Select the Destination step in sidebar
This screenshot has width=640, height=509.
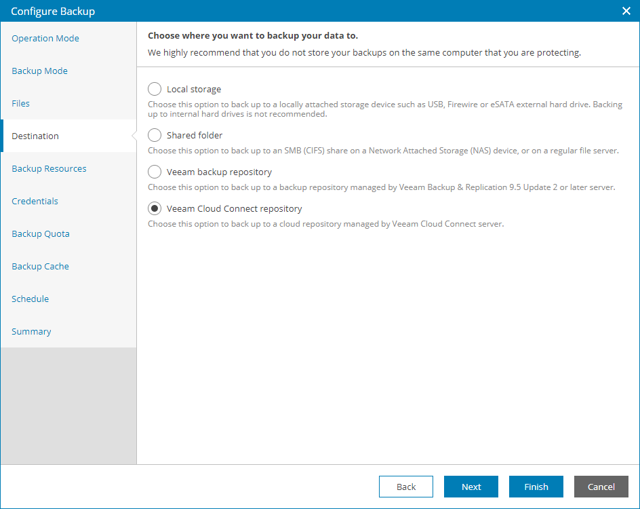[x=35, y=136]
